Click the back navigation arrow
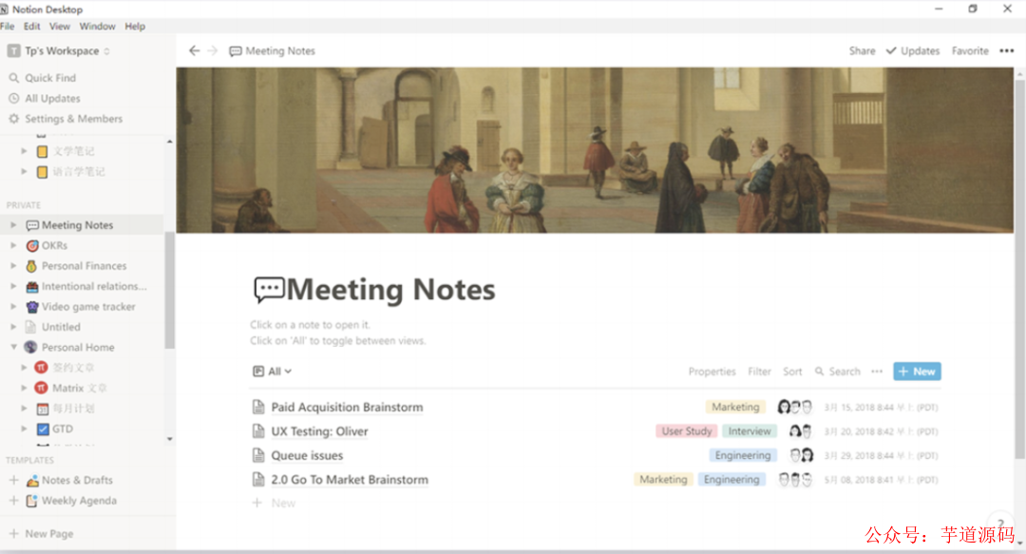The image size is (1026, 554). (x=195, y=50)
